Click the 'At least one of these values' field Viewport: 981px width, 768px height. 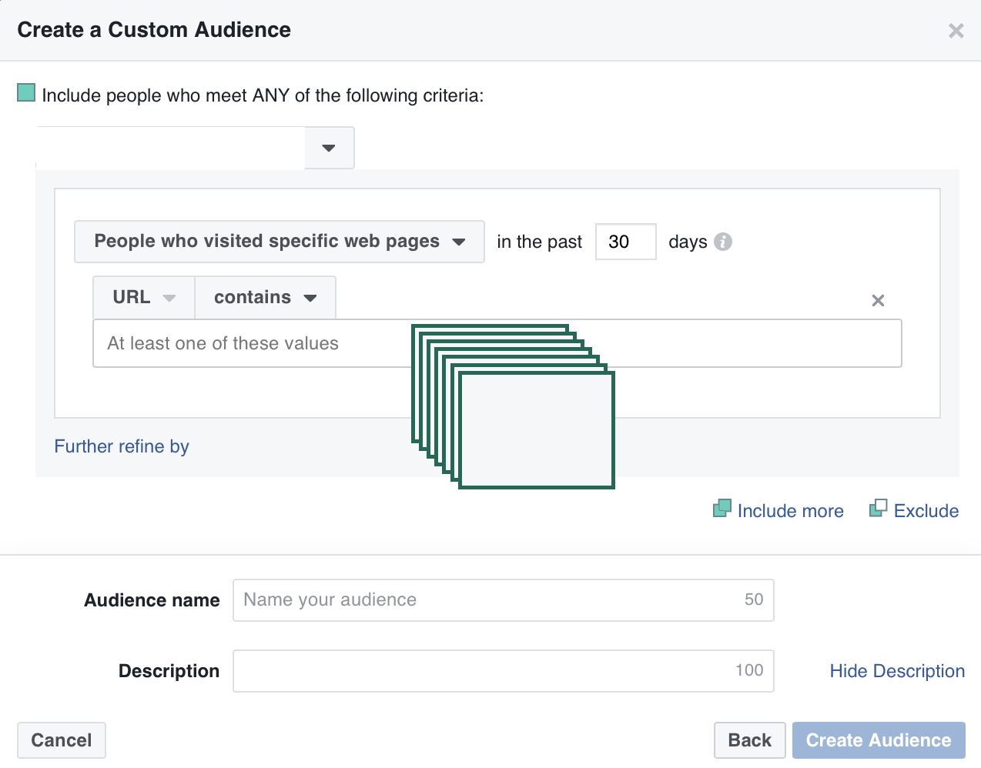pyautogui.click(x=254, y=344)
